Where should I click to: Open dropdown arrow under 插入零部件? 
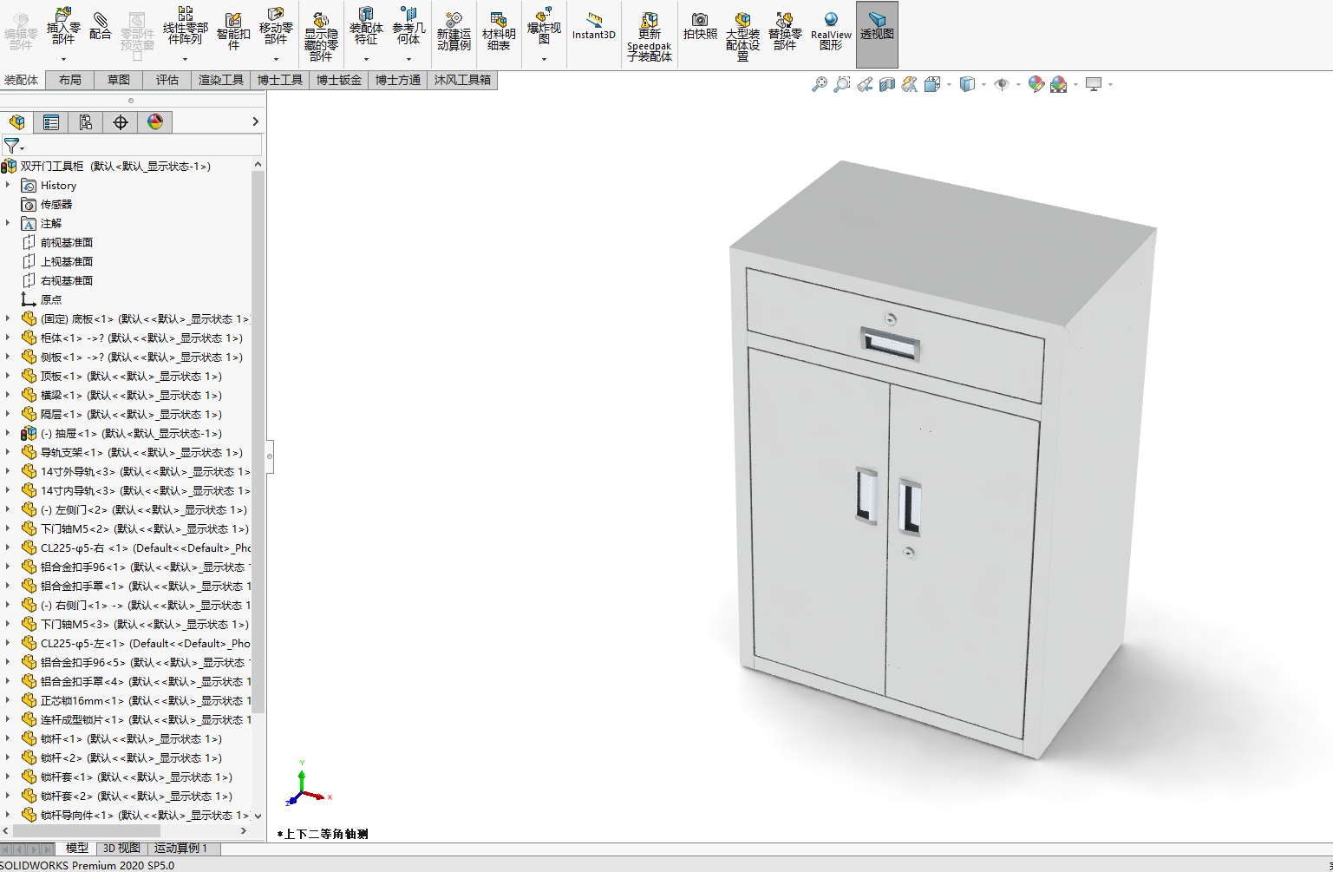pyautogui.click(x=63, y=59)
